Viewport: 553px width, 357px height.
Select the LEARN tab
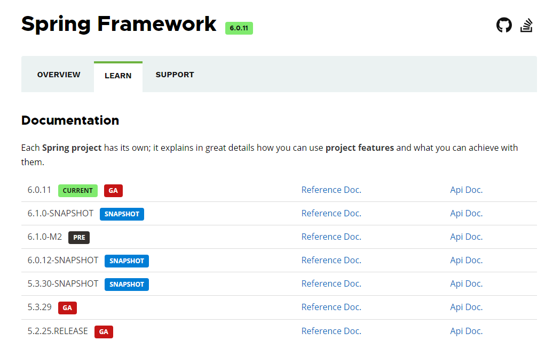click(x=118, y=76)
